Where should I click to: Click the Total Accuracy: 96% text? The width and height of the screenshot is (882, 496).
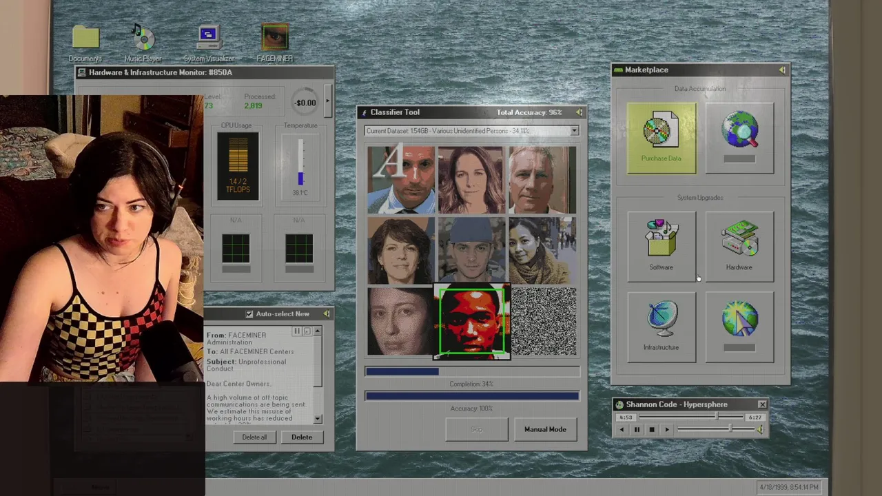[x=529, y=112]
